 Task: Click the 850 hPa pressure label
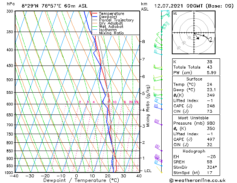coord(11,151)
